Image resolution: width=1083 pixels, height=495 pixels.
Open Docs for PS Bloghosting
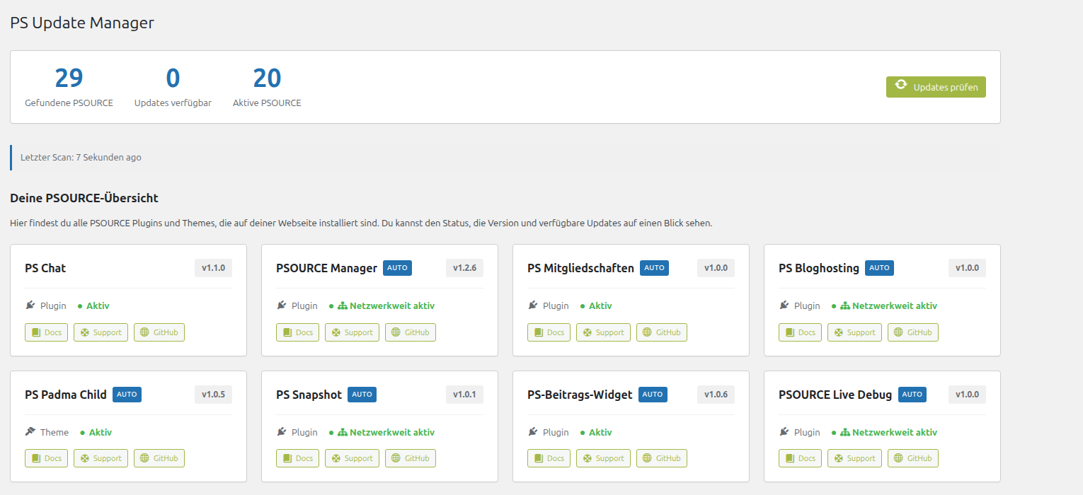[800, 332]
